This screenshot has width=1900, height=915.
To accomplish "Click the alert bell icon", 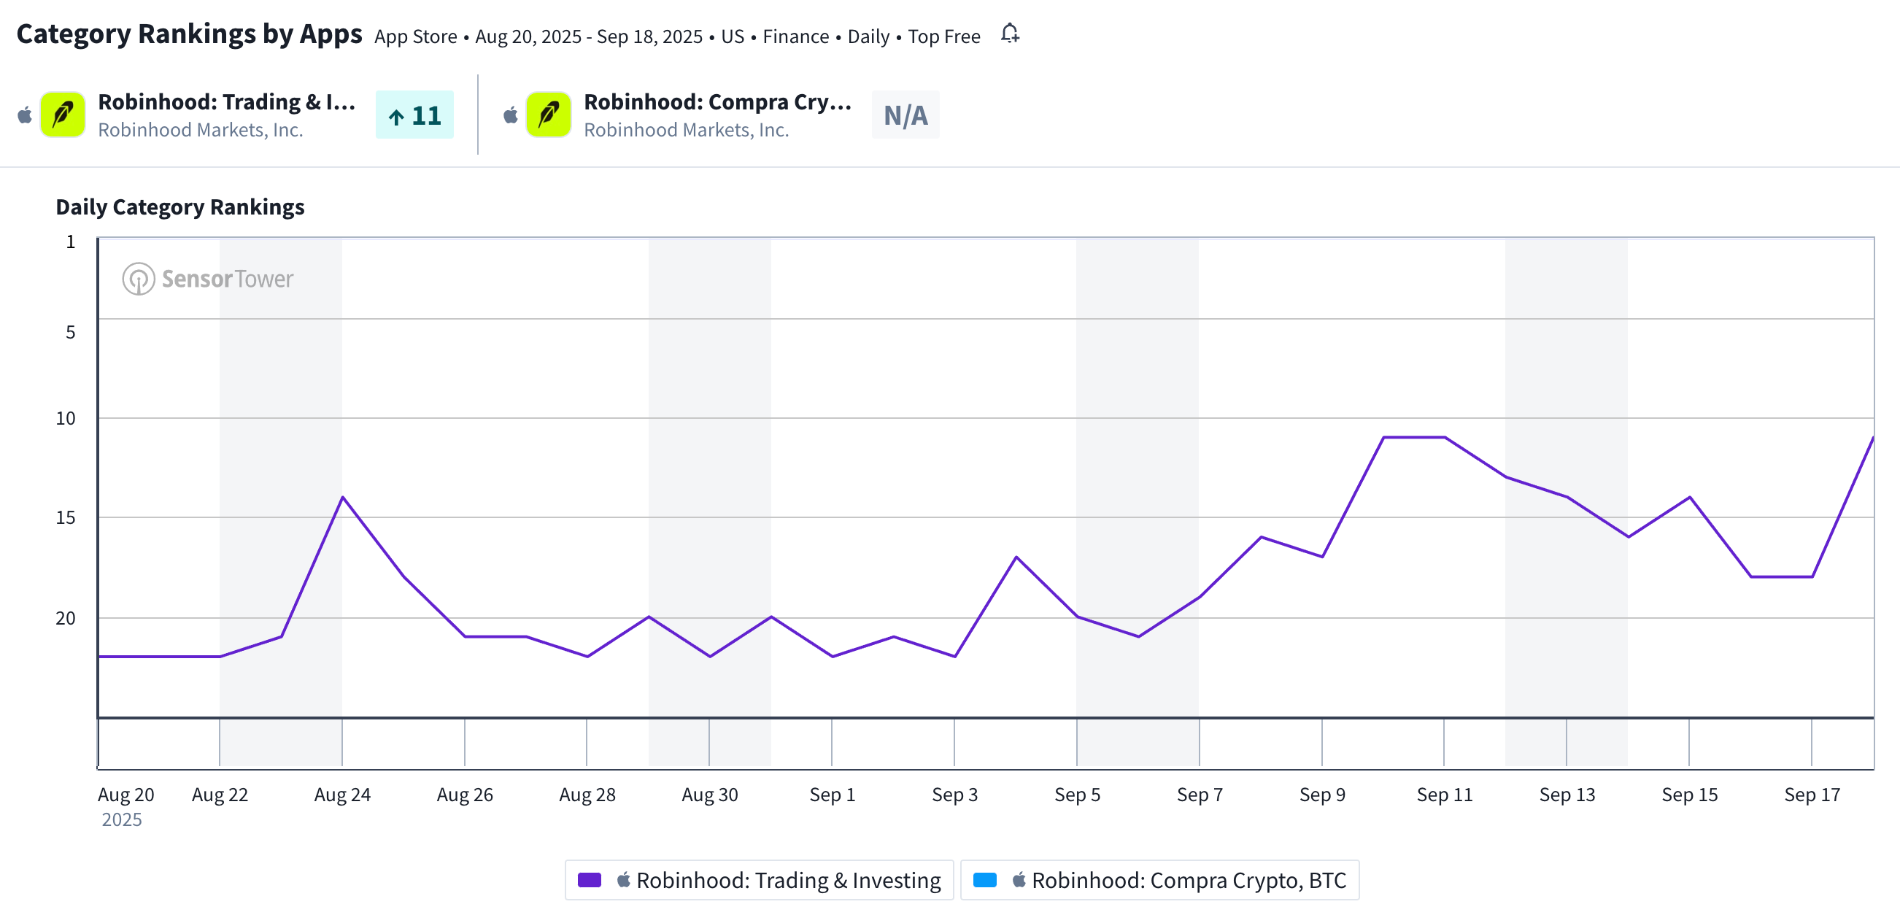I will (x=1010, y=34).
